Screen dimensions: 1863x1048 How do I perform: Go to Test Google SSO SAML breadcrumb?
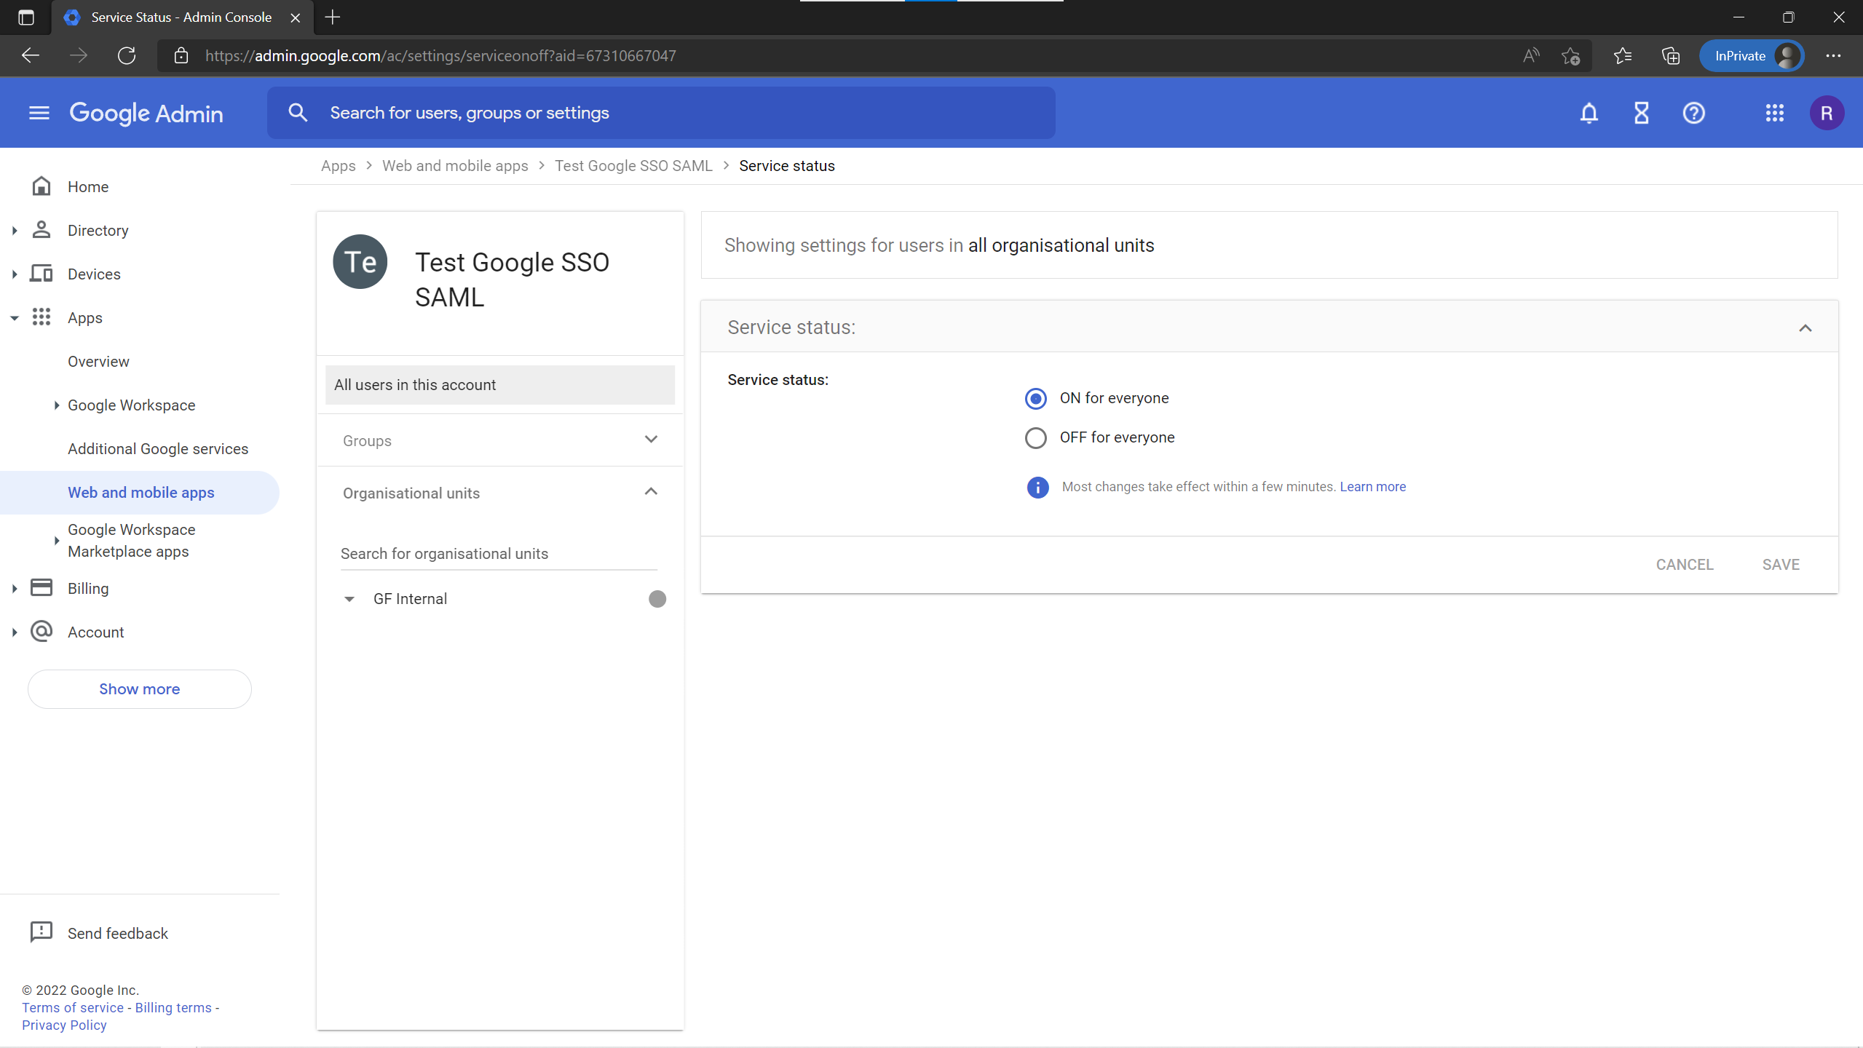(633, 166)
